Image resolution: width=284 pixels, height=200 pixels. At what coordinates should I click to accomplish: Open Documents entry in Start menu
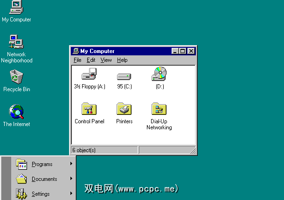pyautogui.click(x=43, y=179)
